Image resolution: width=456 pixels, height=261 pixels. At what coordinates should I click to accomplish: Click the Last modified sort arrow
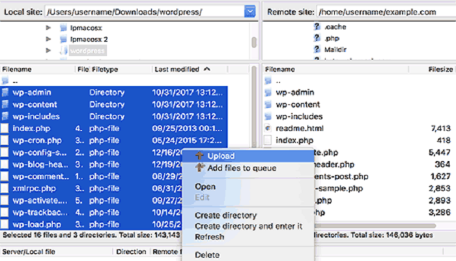(x=207, y=69)
